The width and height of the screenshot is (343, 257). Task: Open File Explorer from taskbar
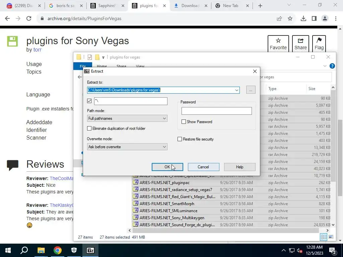[41, 250]
